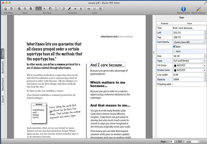Click the Top value stepper
The width and height of the screenshot is (207, 144).
click(x=205, y=37)
